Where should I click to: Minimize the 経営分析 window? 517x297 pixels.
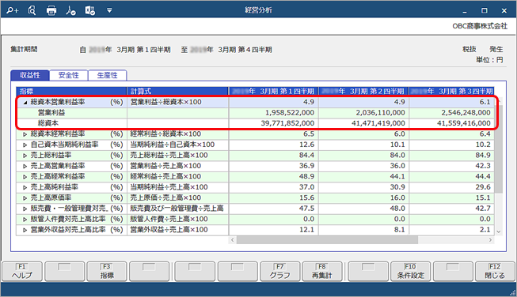coord(465,11)
